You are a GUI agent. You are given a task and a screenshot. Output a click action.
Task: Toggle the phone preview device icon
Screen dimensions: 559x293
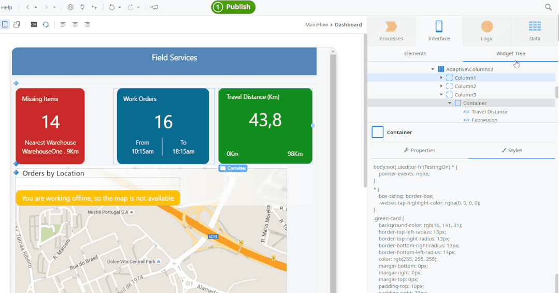coord(5,24)
